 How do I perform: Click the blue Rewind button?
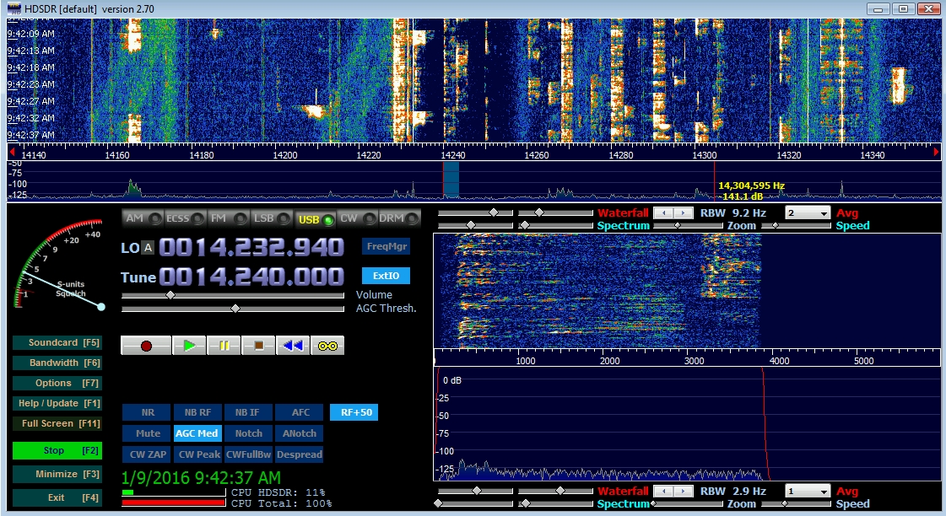pyautogui.click(x=293, y=346)
